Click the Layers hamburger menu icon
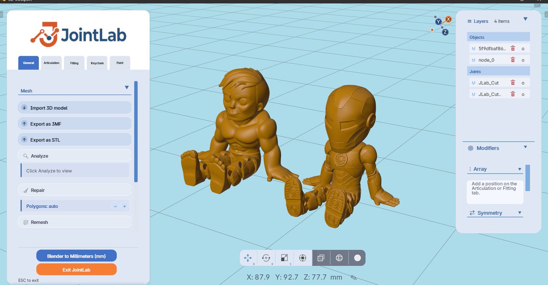Screen dimensions: 548x285 (x=469, y=21)
